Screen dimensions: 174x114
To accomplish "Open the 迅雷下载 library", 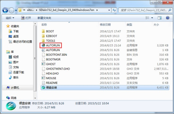I will coord(16,72).
